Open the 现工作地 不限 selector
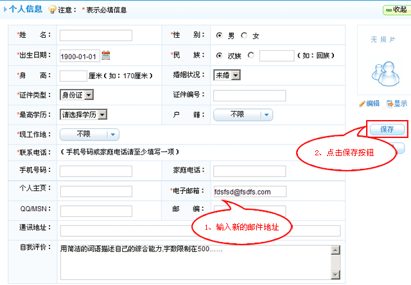This screenshot has width=411, height=285. [90, 134]
